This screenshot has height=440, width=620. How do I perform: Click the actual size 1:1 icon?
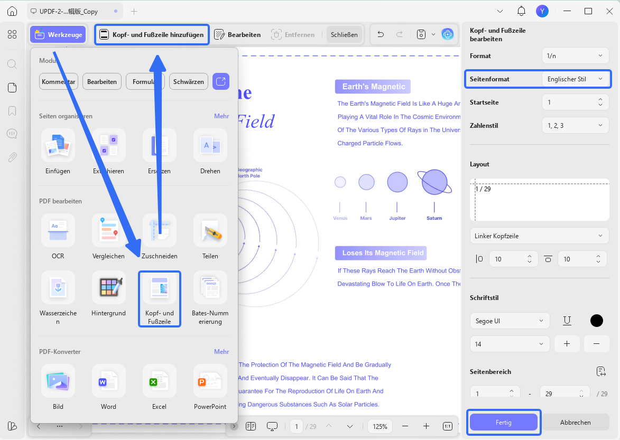coord(447,426)
